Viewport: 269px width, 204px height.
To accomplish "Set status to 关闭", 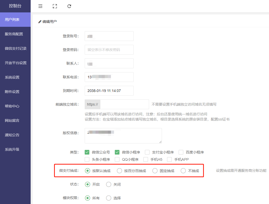I will (x=109, y=184).
